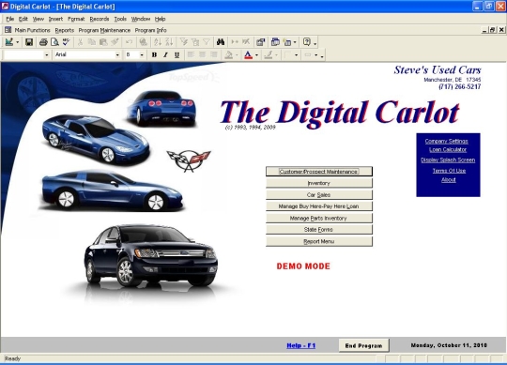Image resolution: width=507 pixels, height=365 pixels.
Task: Click the New Record icon
Action: [x=235, y=42]
